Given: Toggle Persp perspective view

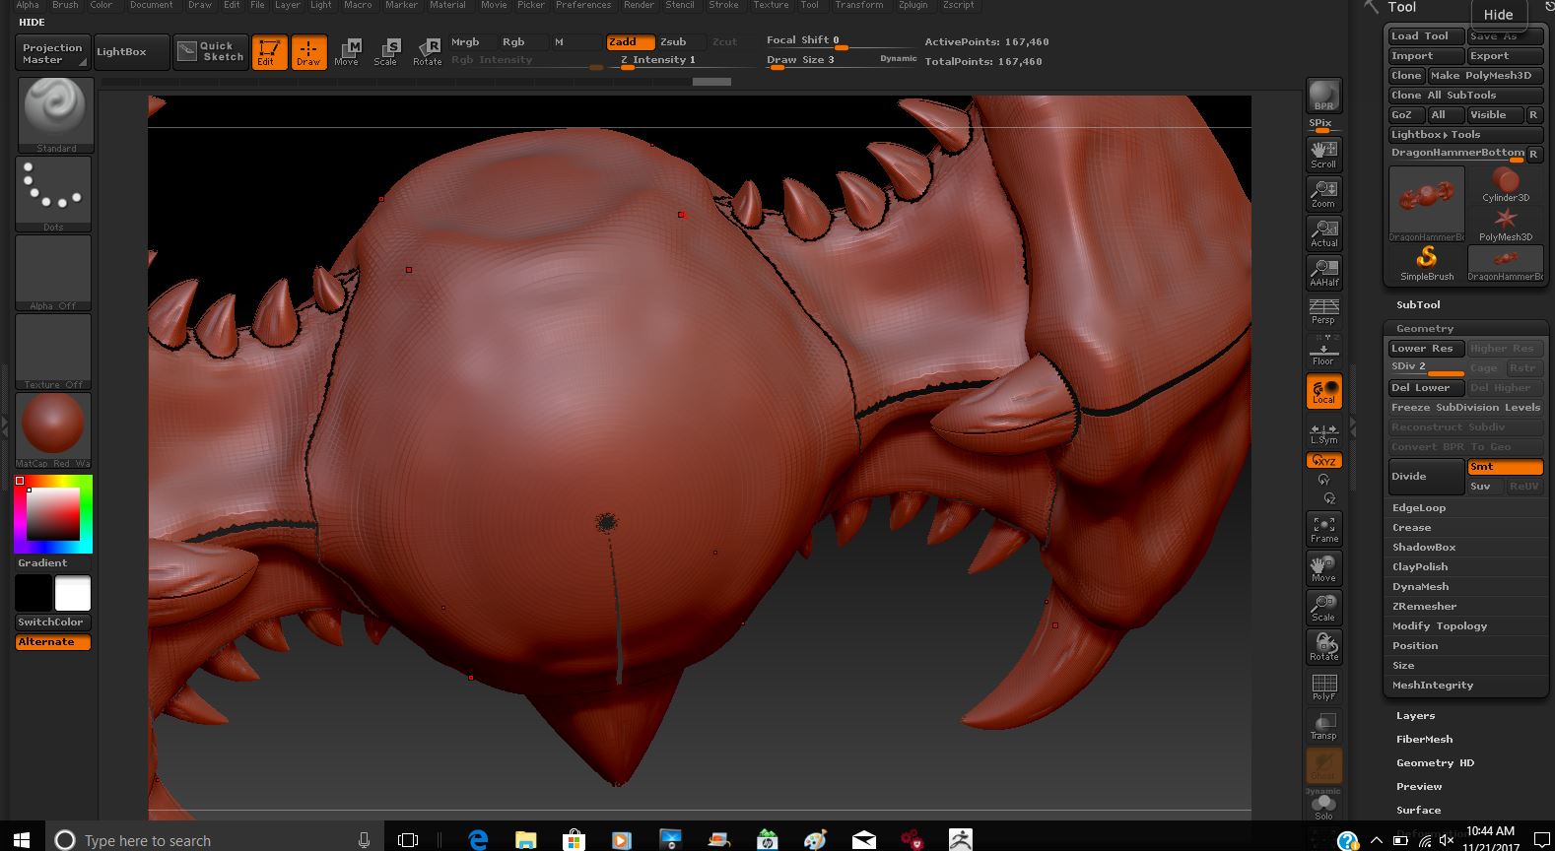Looking at the screenshot, I should click(1323, 311).
